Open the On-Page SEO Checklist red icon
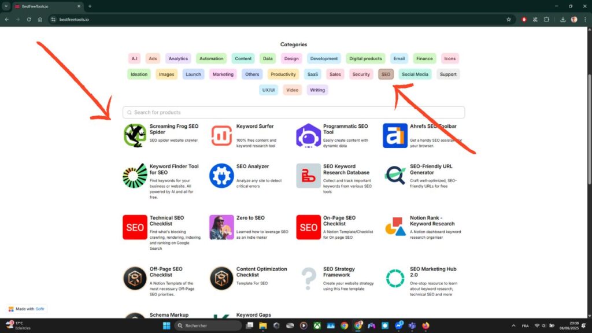 (x=308, y=227)
